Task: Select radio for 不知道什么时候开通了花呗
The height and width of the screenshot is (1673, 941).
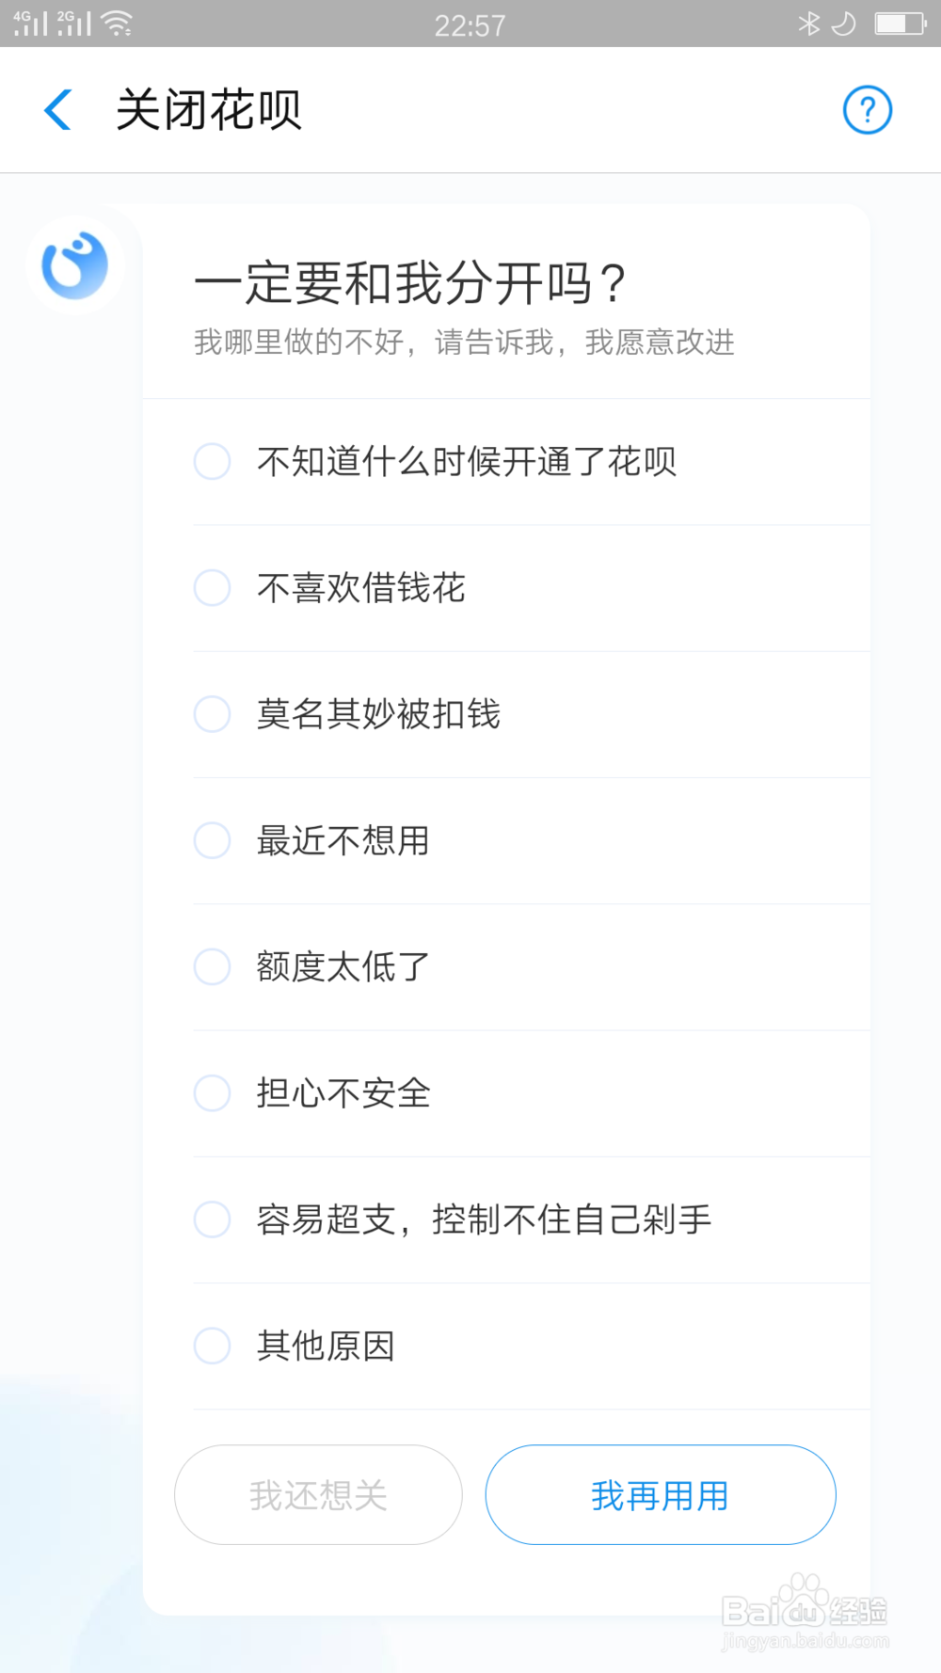Action: coord(212,461)
